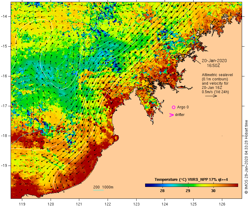This screenshot has height=207, width=250.
Task: Click the '119' longitude axis label
Action: point(22,204)
